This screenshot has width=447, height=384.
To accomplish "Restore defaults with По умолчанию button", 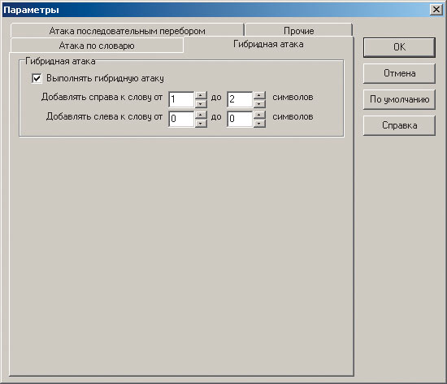I will point(399,99).
